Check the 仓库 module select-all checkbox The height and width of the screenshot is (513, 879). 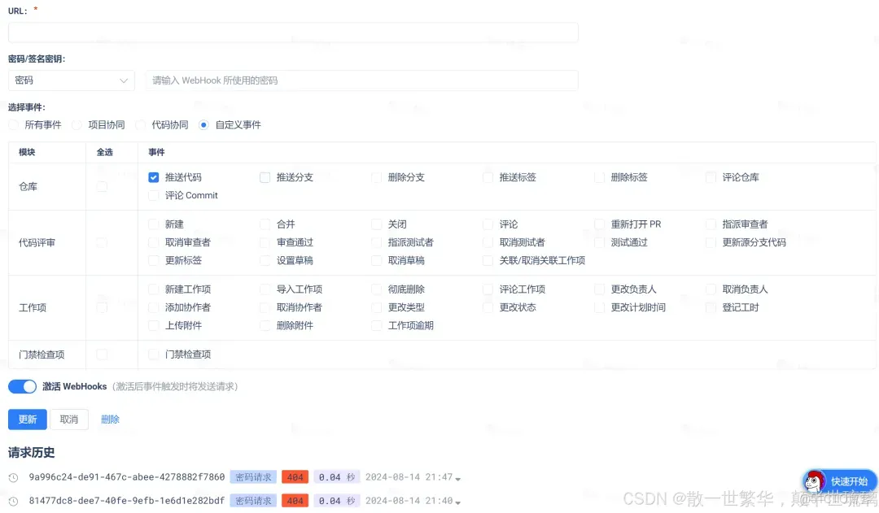click(x=102, y=186)
